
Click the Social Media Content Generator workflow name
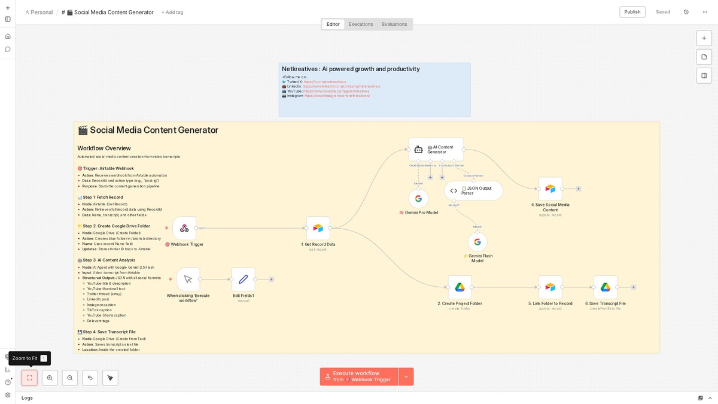[x=108, y=12]
